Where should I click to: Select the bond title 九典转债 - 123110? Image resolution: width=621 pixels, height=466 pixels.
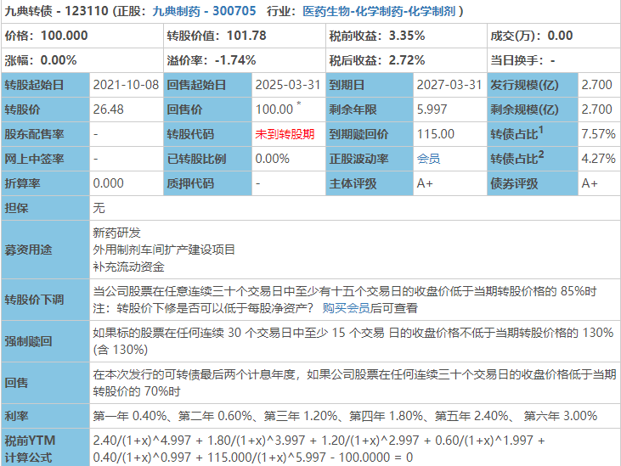pos(56,11)
